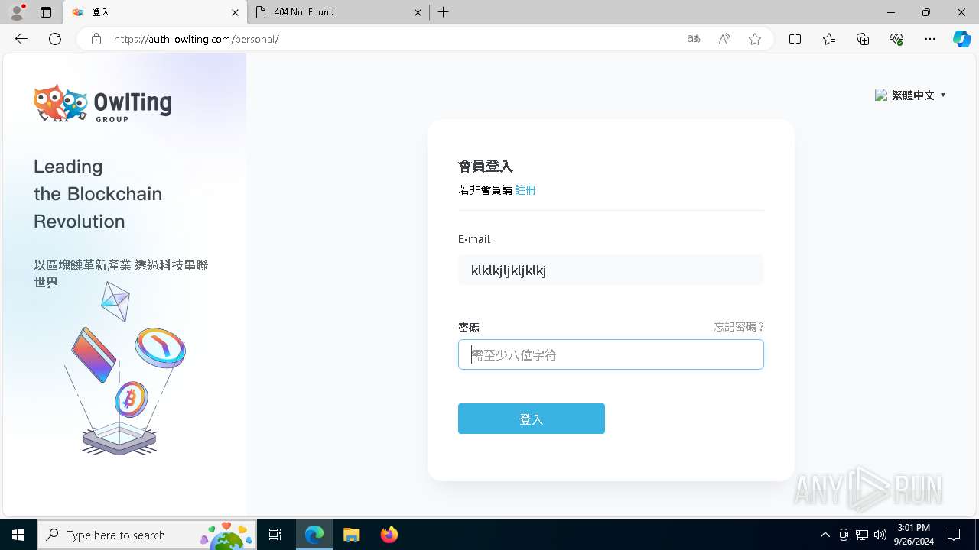Click the 會員登入 heading text

click(x=486, y=167)
